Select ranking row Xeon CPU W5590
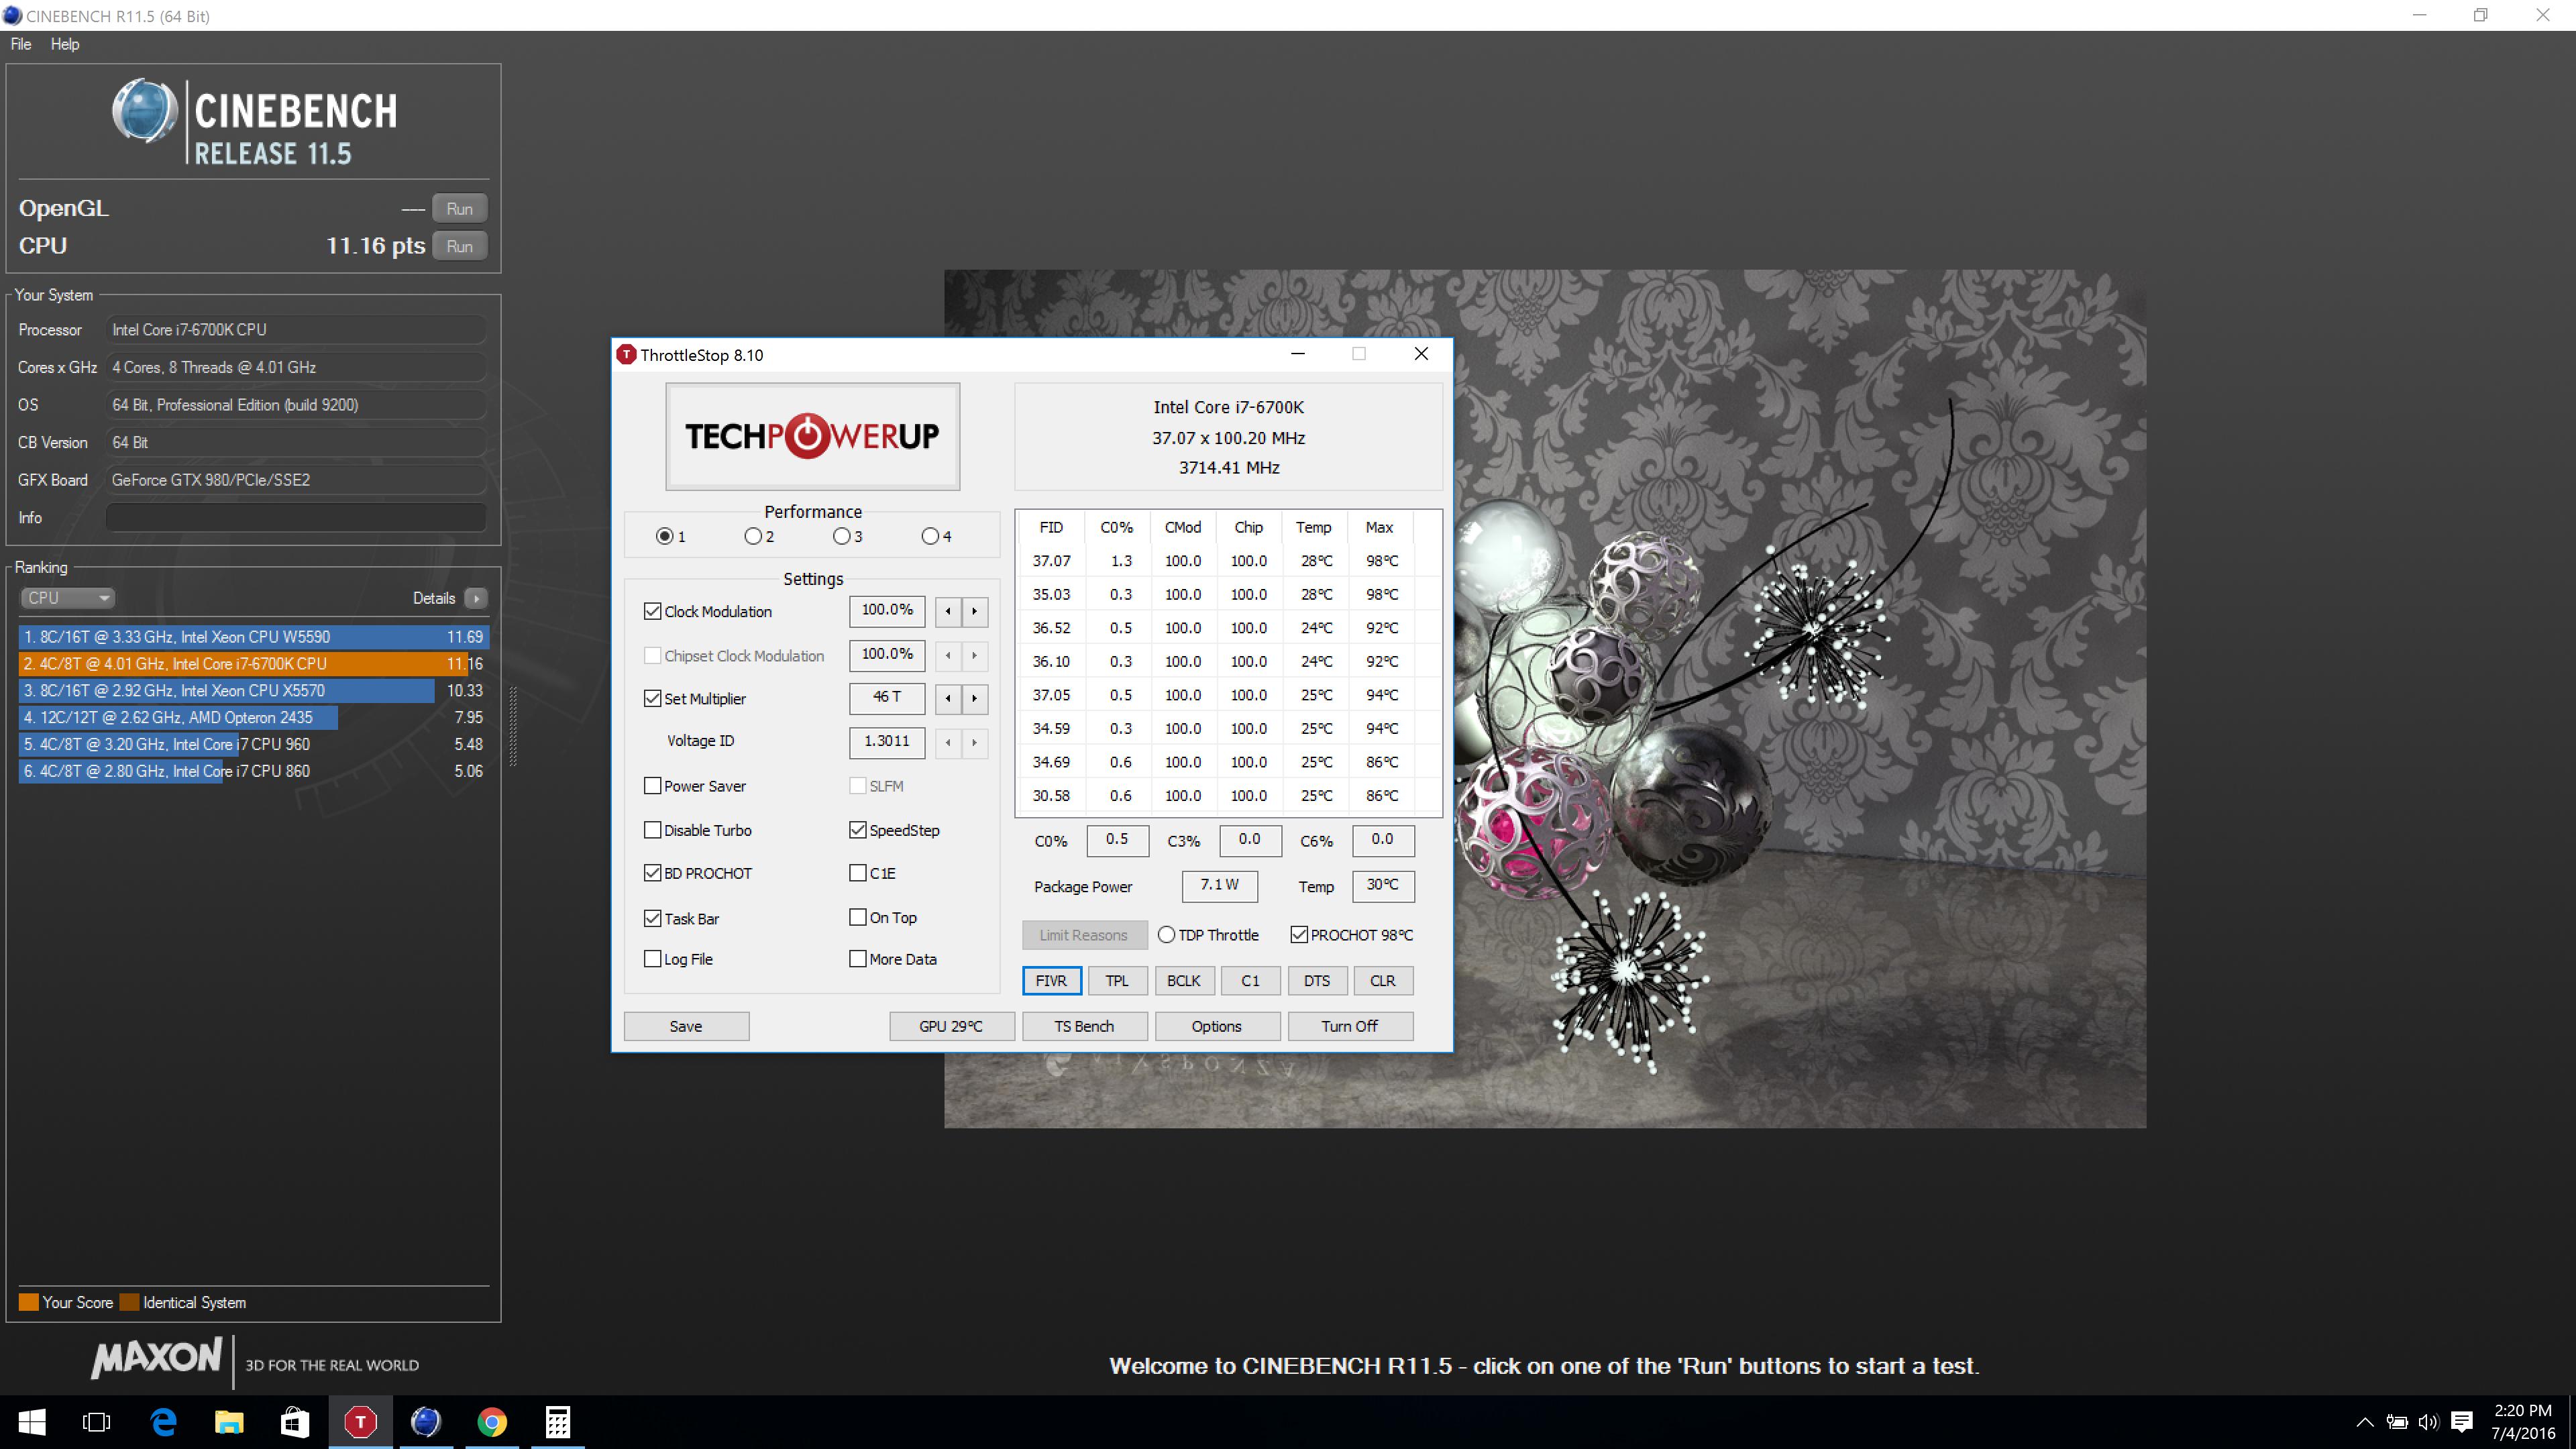 [253, 637]
